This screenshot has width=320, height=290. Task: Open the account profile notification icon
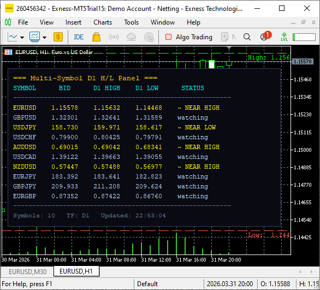265,36
